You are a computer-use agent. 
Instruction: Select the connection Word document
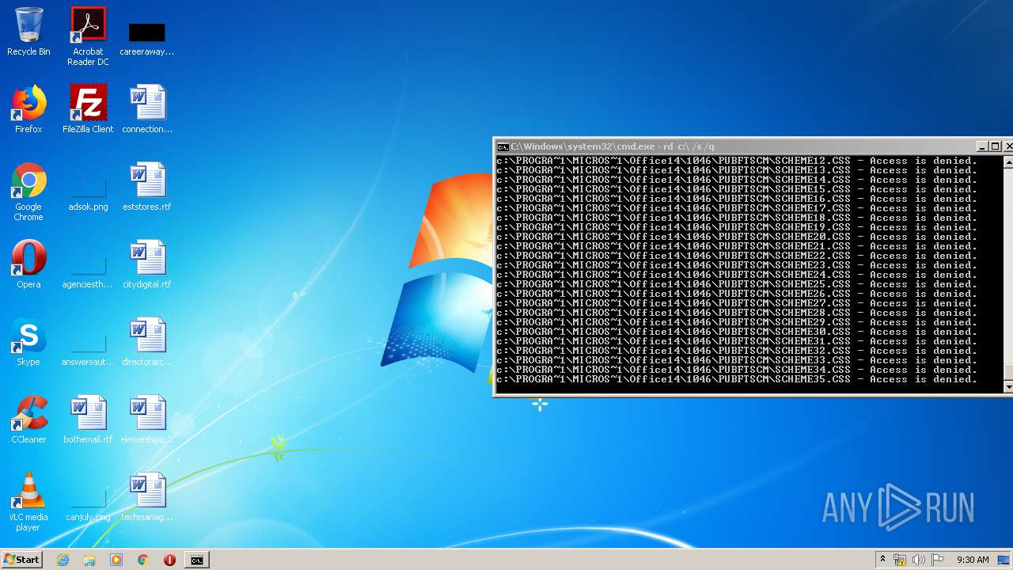click(147, 110)
